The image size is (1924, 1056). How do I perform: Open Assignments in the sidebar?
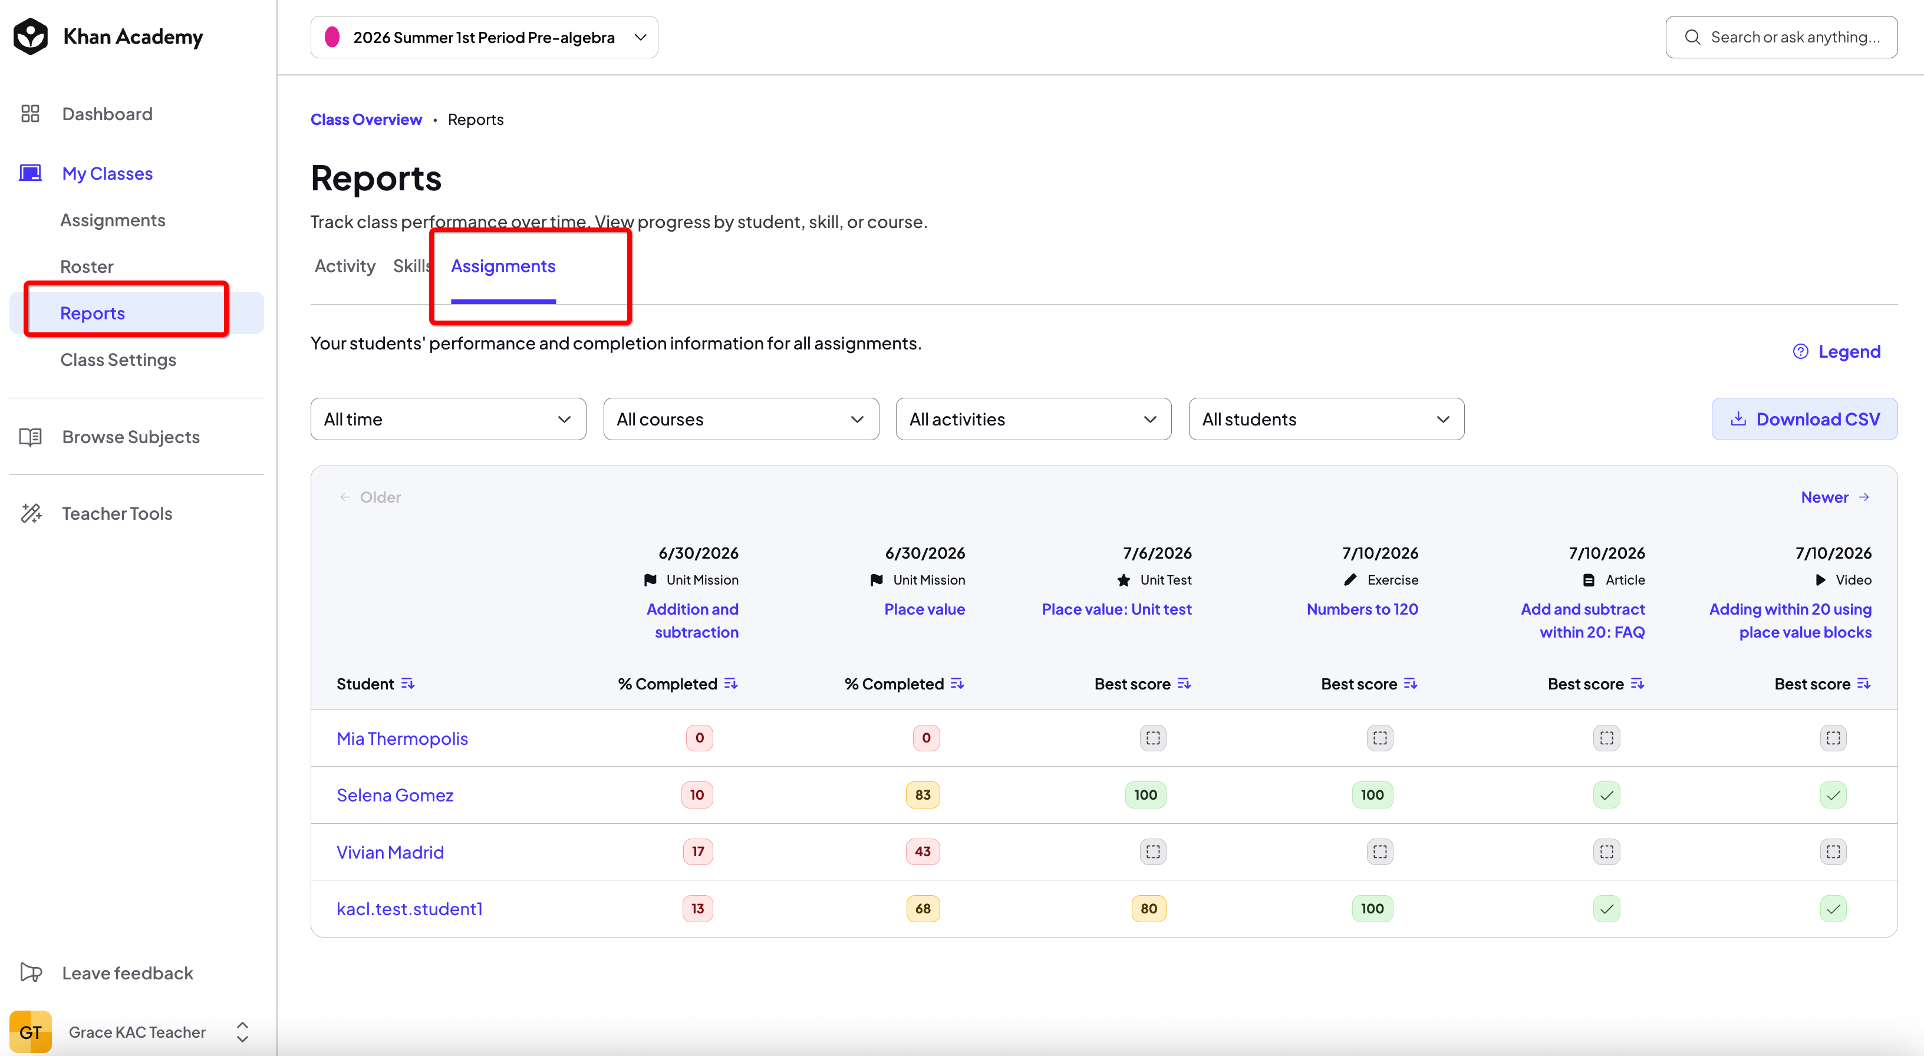click(113, 220)
